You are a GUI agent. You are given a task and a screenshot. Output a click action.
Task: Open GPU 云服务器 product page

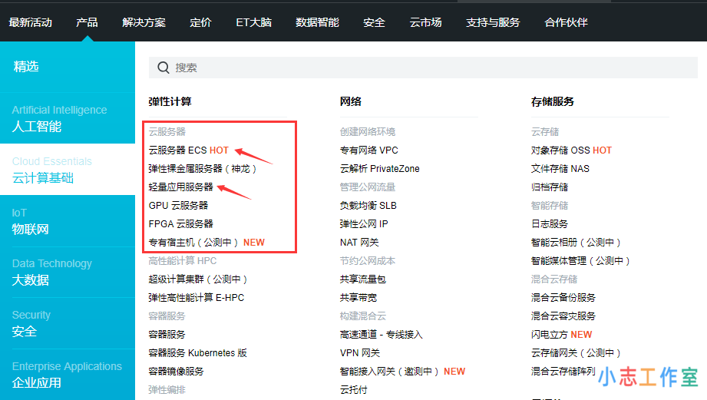click(x=178, y=206)
